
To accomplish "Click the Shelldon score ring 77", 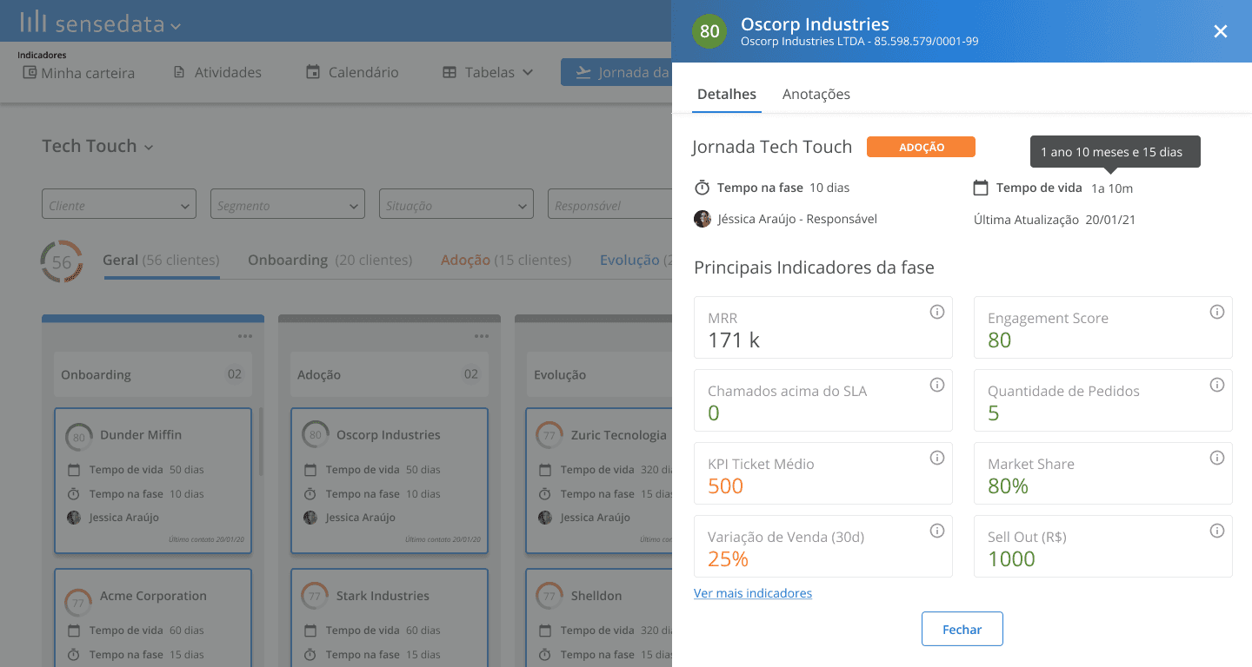I will pos(549,598).
